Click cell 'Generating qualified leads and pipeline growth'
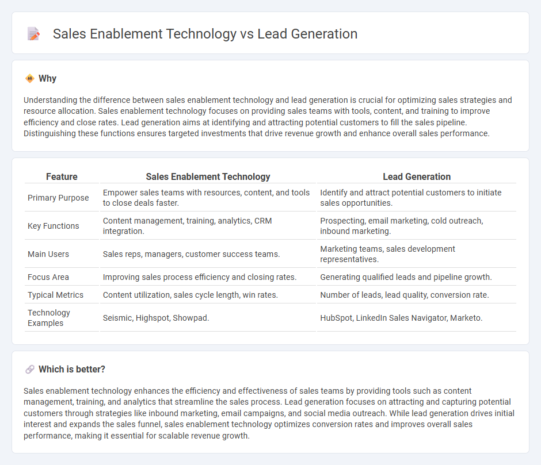The image size is (541, 465). pos(417,277)
